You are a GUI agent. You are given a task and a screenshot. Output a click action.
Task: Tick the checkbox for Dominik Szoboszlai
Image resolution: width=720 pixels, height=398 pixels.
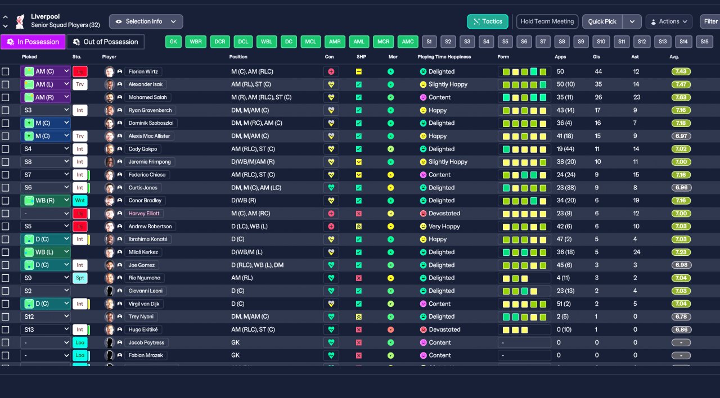(x=6, y=123)
